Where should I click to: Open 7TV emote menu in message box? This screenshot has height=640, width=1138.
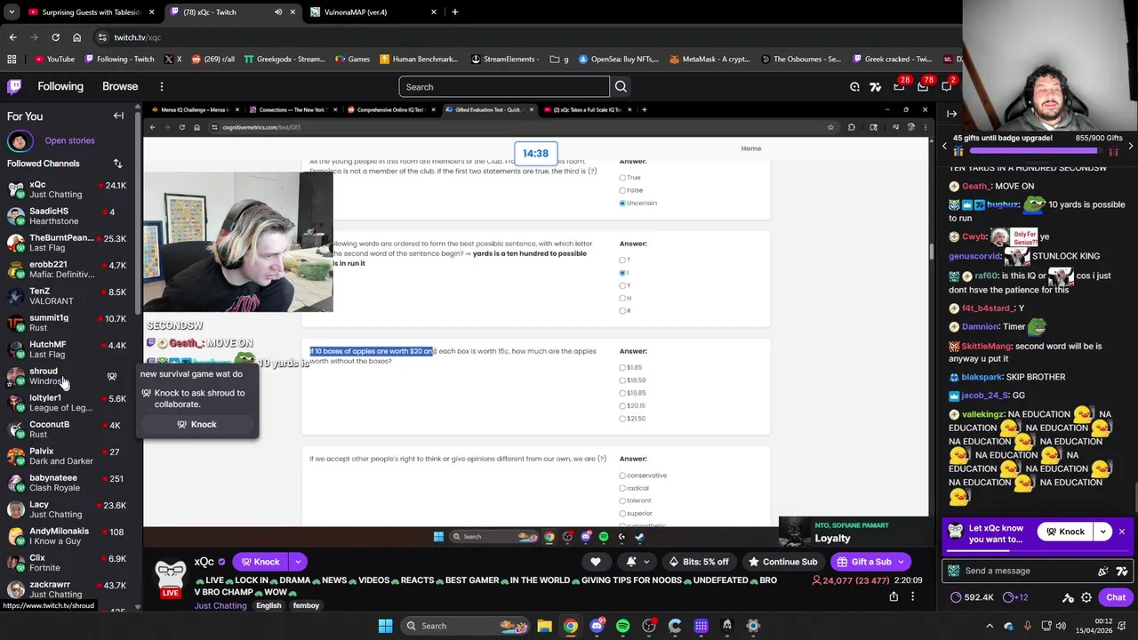(1122, 571)
